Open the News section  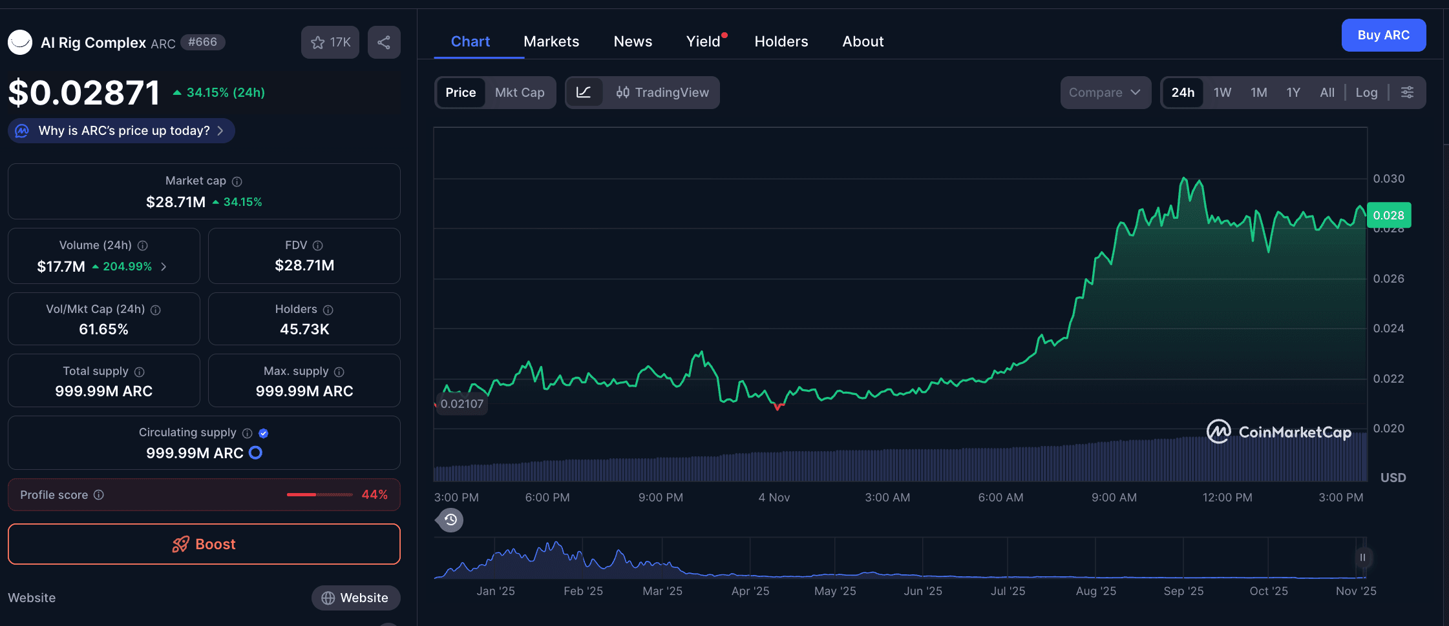pyautogui.click(x=632, y=41)
